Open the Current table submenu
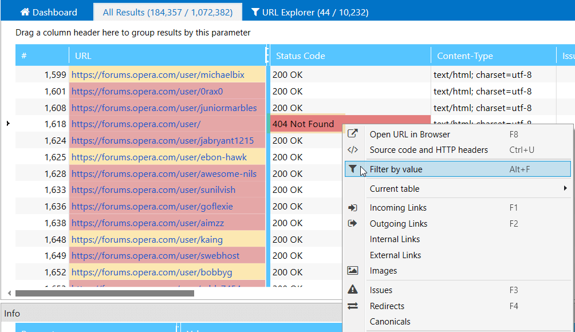This screenshot has width=575, height=332. [457, 189]
